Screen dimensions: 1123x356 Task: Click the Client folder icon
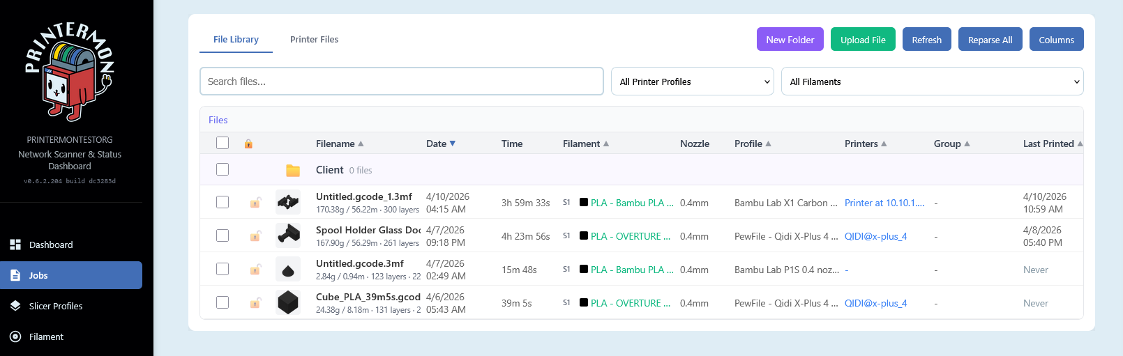click(x=293, y=170)
